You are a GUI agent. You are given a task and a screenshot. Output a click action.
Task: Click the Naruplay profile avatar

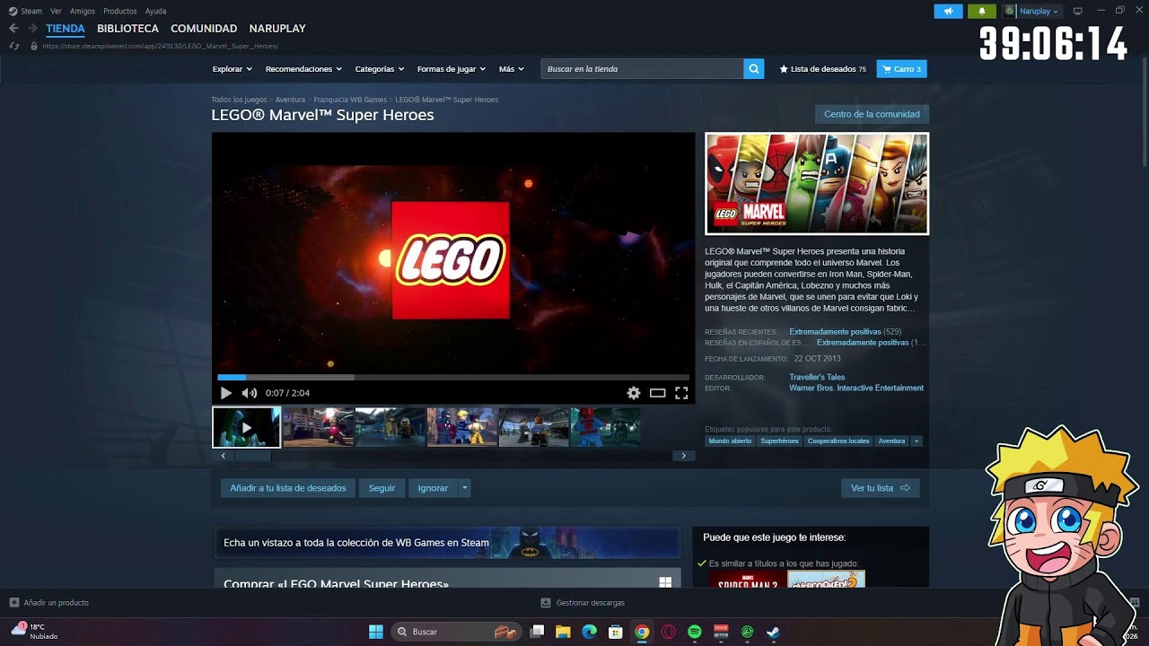1010,11
